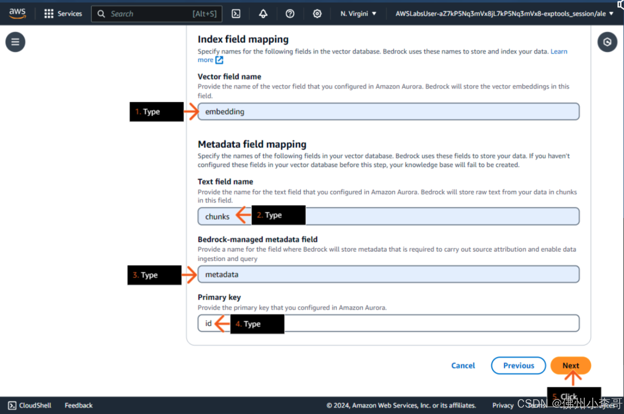Open the help question-mark menu
Image resolution: width=624 pixels, height=414 pixels.
[290, 13]
